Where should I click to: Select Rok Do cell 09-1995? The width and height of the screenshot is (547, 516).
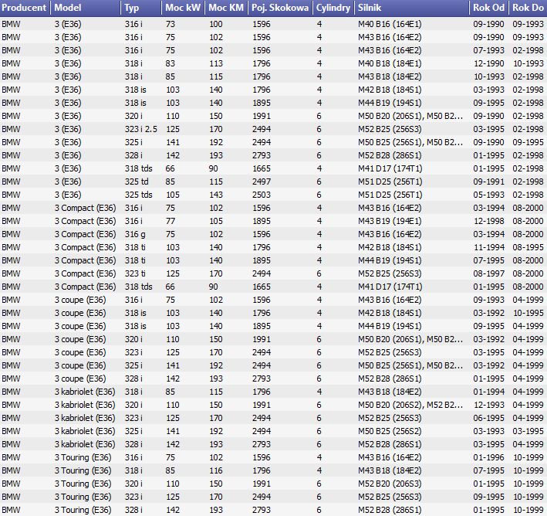click(528, 143)
